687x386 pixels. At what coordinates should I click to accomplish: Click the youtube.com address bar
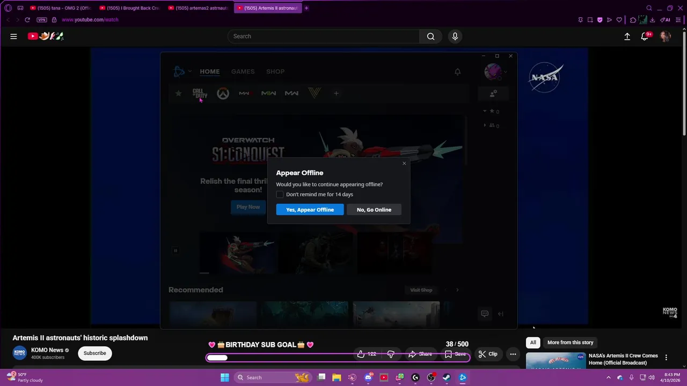90,20
